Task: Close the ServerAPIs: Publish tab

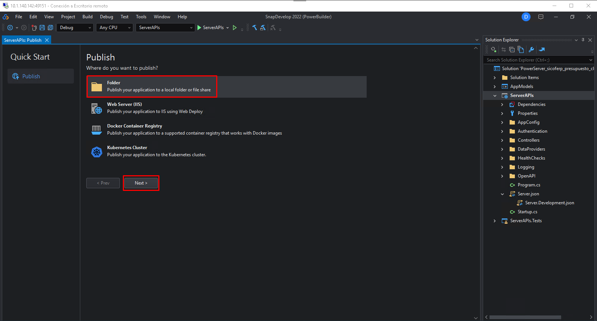Action: (x=47, y=40)
